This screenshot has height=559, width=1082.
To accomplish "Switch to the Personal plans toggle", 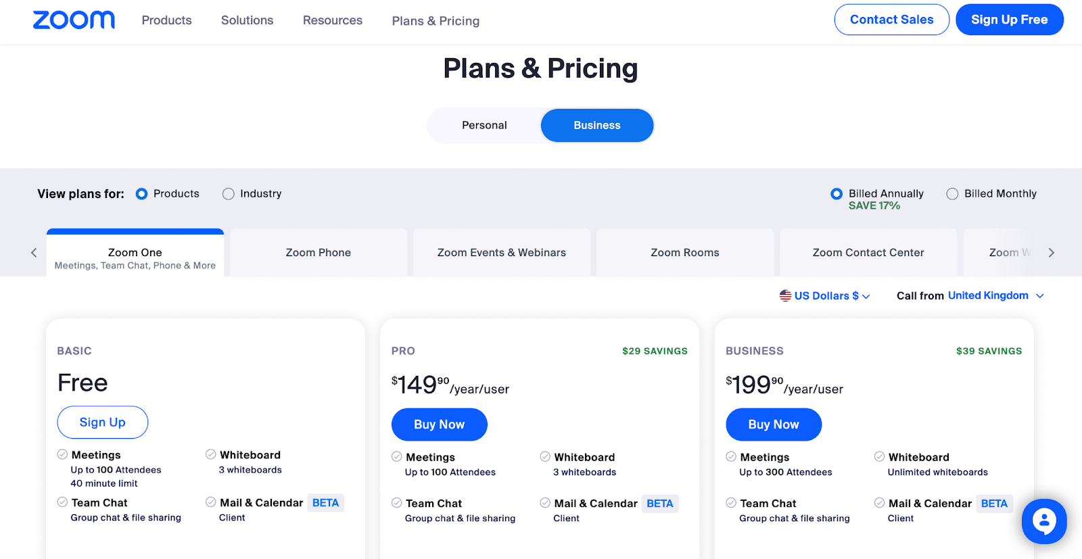I will [484, 126].
